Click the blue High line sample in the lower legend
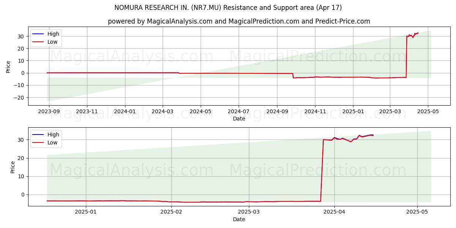456x228 pixels. click(x=38, y=135)
